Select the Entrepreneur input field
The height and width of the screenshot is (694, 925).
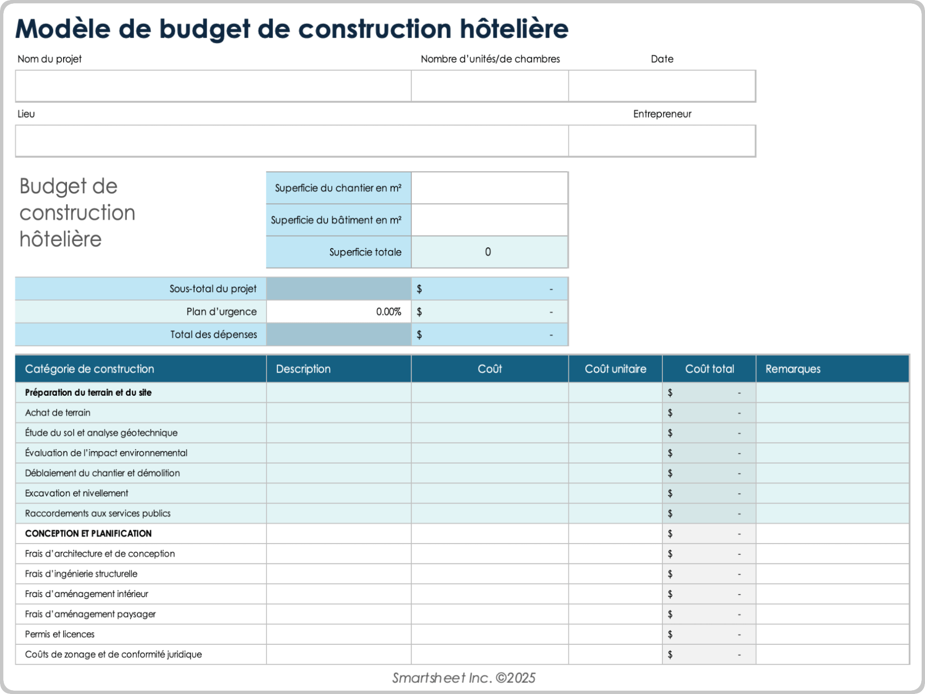tap(662, 141)
